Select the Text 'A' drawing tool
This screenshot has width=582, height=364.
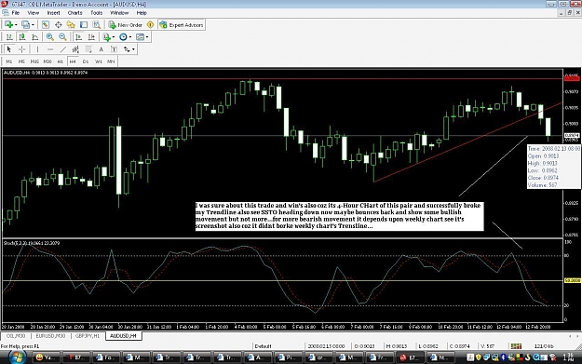click(101, 49)
